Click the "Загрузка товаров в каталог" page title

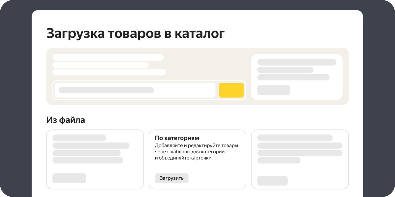tap(136, 33)
